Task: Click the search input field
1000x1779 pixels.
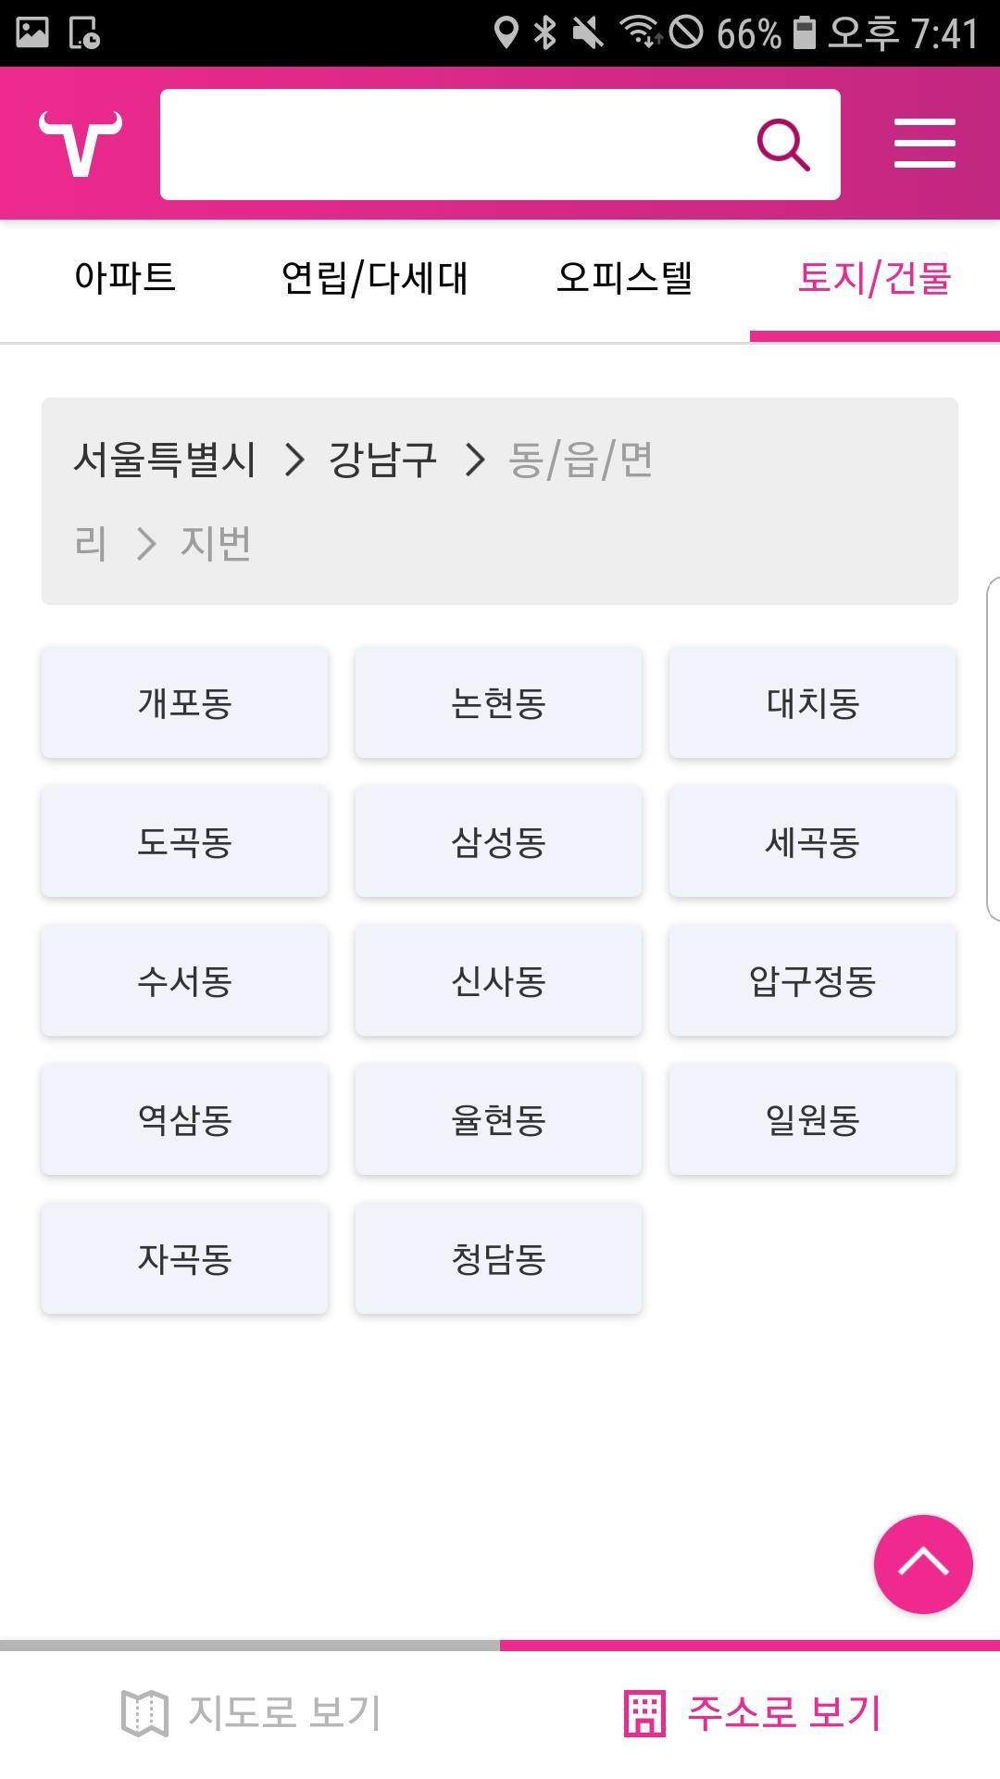Action: tap(454, 145)
